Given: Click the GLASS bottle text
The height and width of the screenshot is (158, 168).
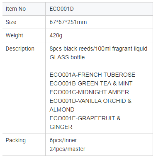Looking at the screenshot, I should pyautogui.click(x=67, y=57).
